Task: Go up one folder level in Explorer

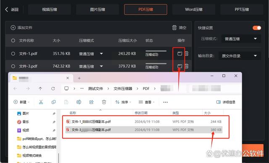Action: pyautogui.click(x=40, y=89)
